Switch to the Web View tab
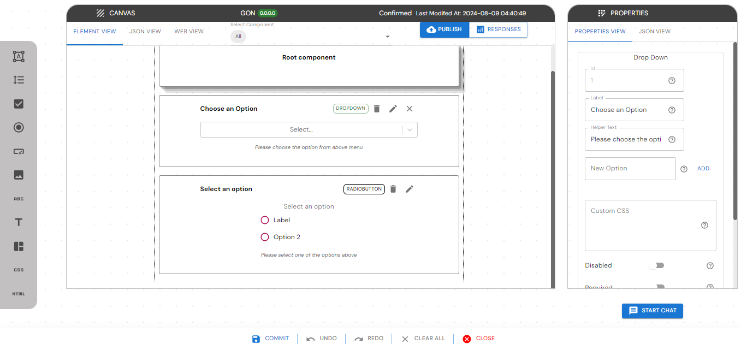 [x=189, y=32]
